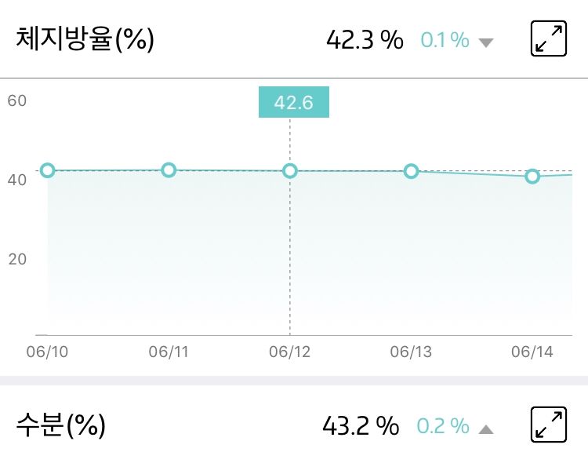Tap the 42.6 value tooltip
Image resolution: width=588 pixels, height=463 pixels.
tap(294, 103)
